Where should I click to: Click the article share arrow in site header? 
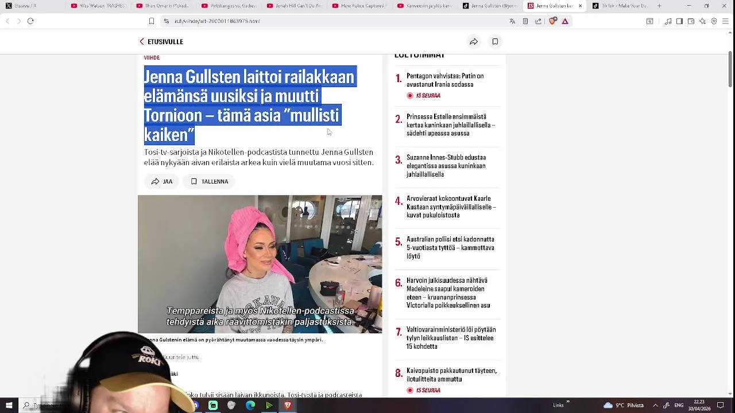(474, 42)
